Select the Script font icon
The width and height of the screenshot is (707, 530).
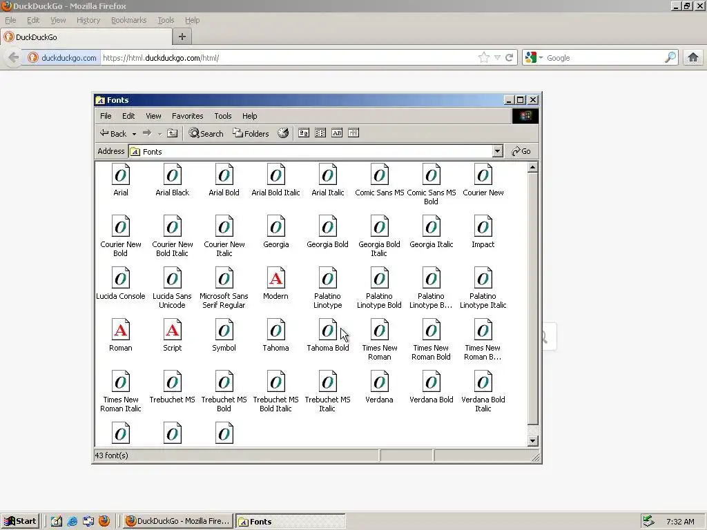coord(172,331)
